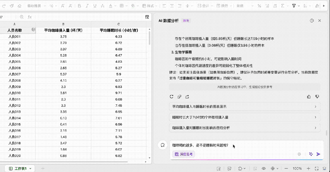
Task: Click the redo arrow icon
Action: [4, 6]
